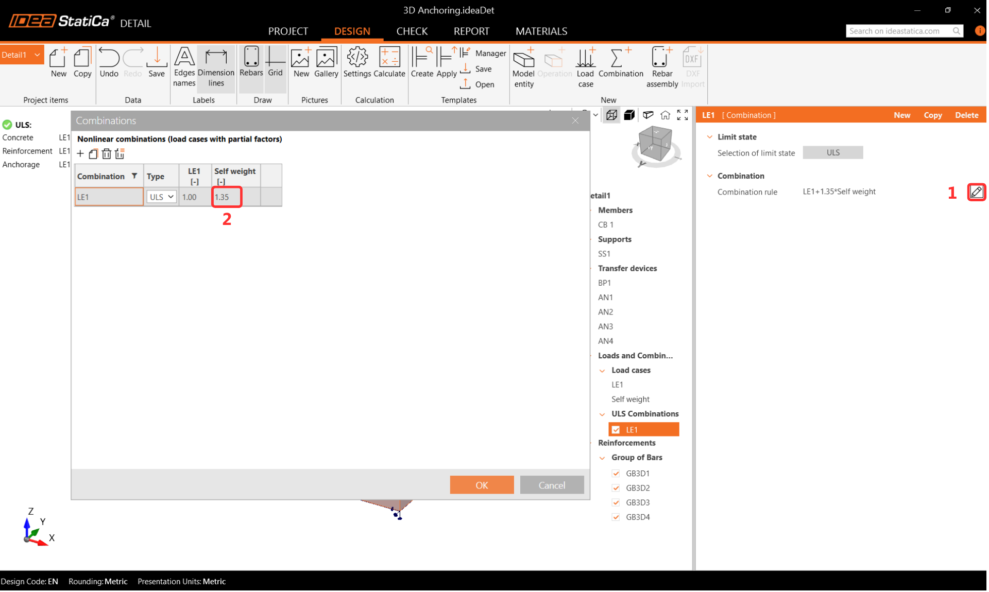Click the Self weight 1.35 factor cell

coord(227,197)
